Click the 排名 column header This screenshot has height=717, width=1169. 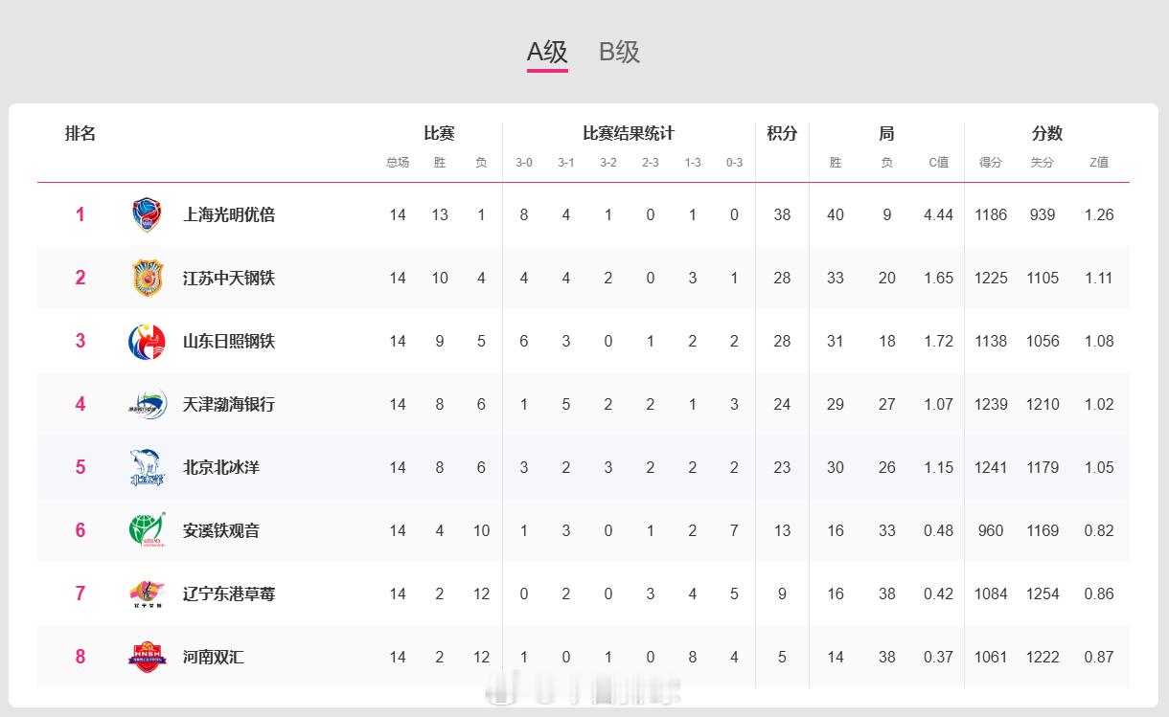[80, 134]
